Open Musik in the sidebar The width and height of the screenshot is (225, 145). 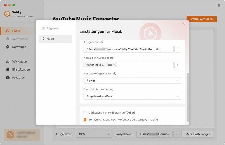coord(18,31)
